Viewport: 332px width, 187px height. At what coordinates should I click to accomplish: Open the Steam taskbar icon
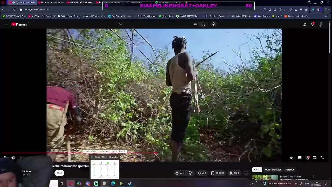(x=130, y=184)
